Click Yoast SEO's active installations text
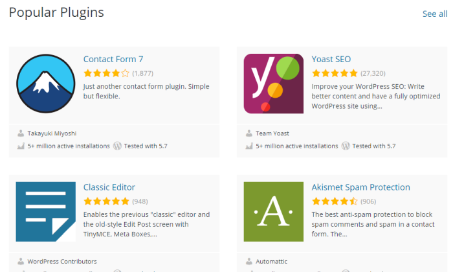This screenshot has width=453, height=272. click(297, 146)
